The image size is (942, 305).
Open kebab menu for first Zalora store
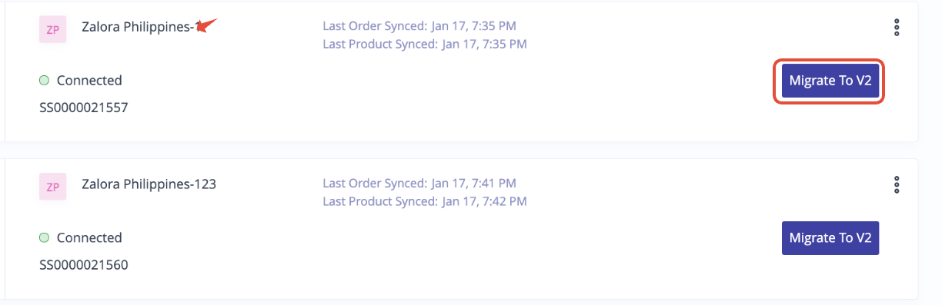click(x=896, y=27)
